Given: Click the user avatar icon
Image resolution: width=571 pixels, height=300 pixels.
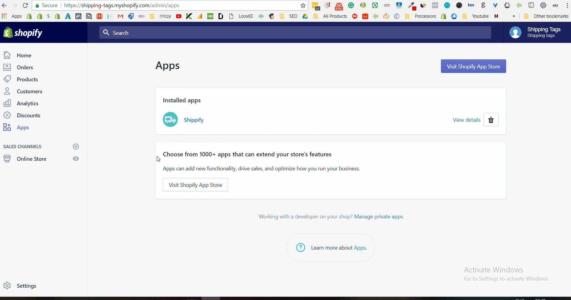Looking at the screenshot, I should pyautogui.click(x=515, y=32).
